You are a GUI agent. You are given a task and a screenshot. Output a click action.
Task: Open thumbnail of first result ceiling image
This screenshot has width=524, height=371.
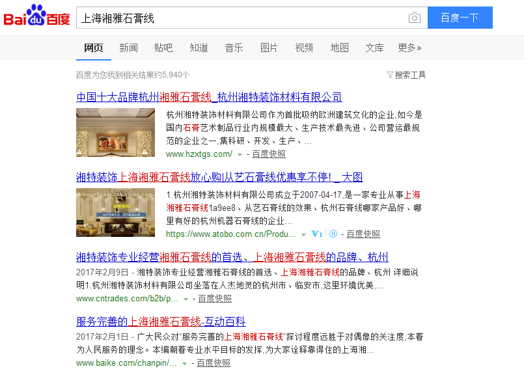(x=115, y=132)
